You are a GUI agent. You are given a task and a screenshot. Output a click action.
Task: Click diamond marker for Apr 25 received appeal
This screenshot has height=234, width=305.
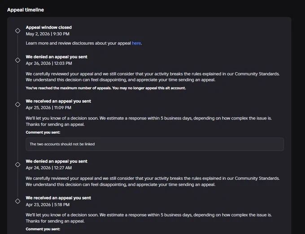(x=17, y=104)
